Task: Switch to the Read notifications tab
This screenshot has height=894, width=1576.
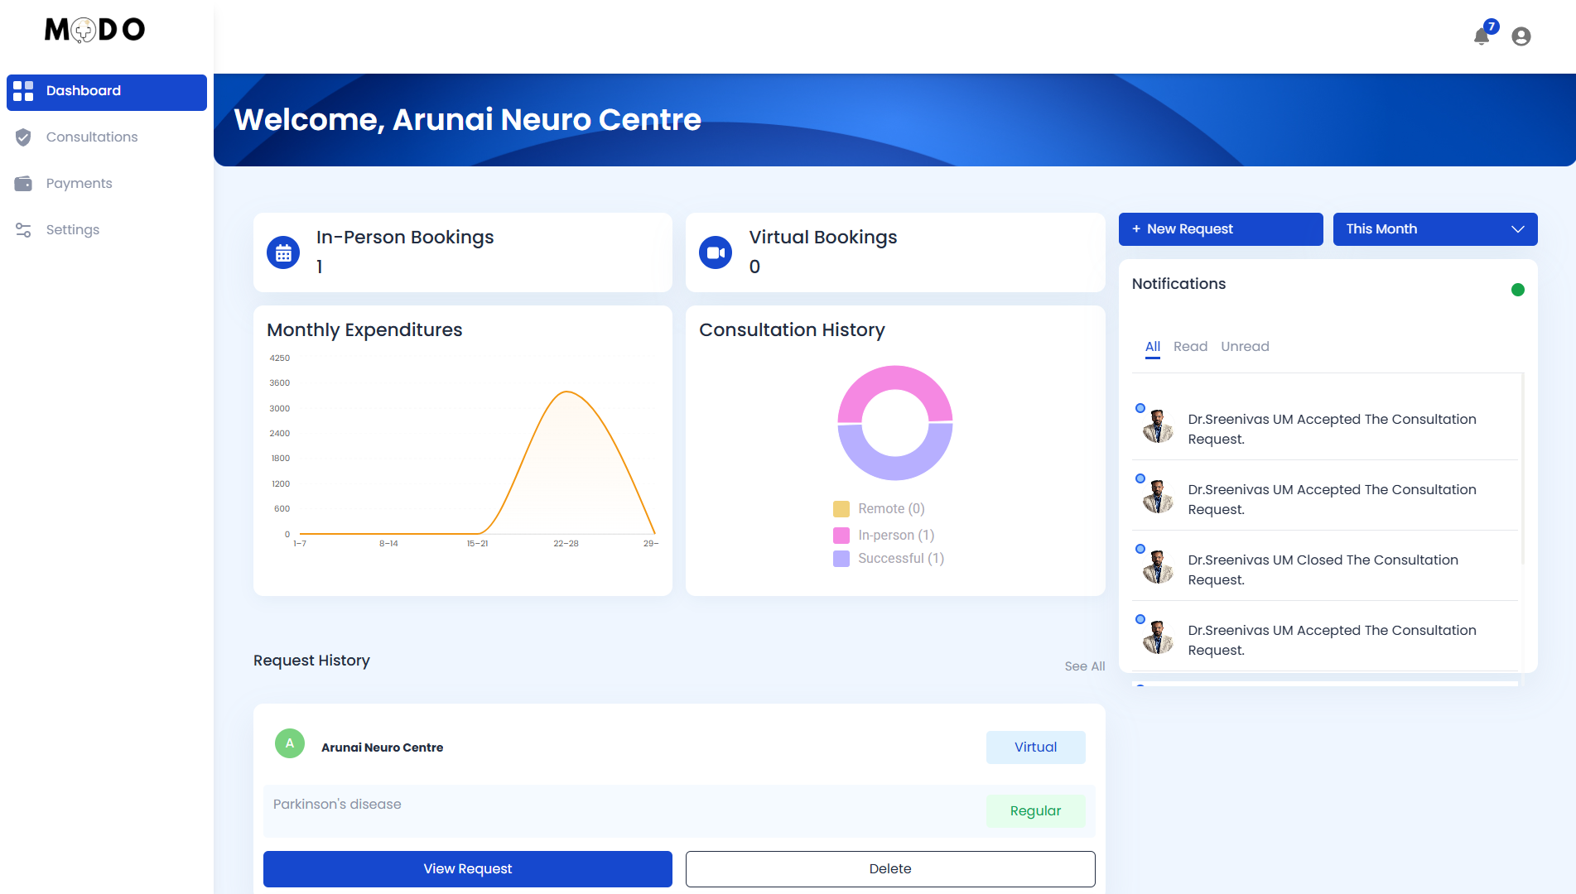Action: (1190, 347)
